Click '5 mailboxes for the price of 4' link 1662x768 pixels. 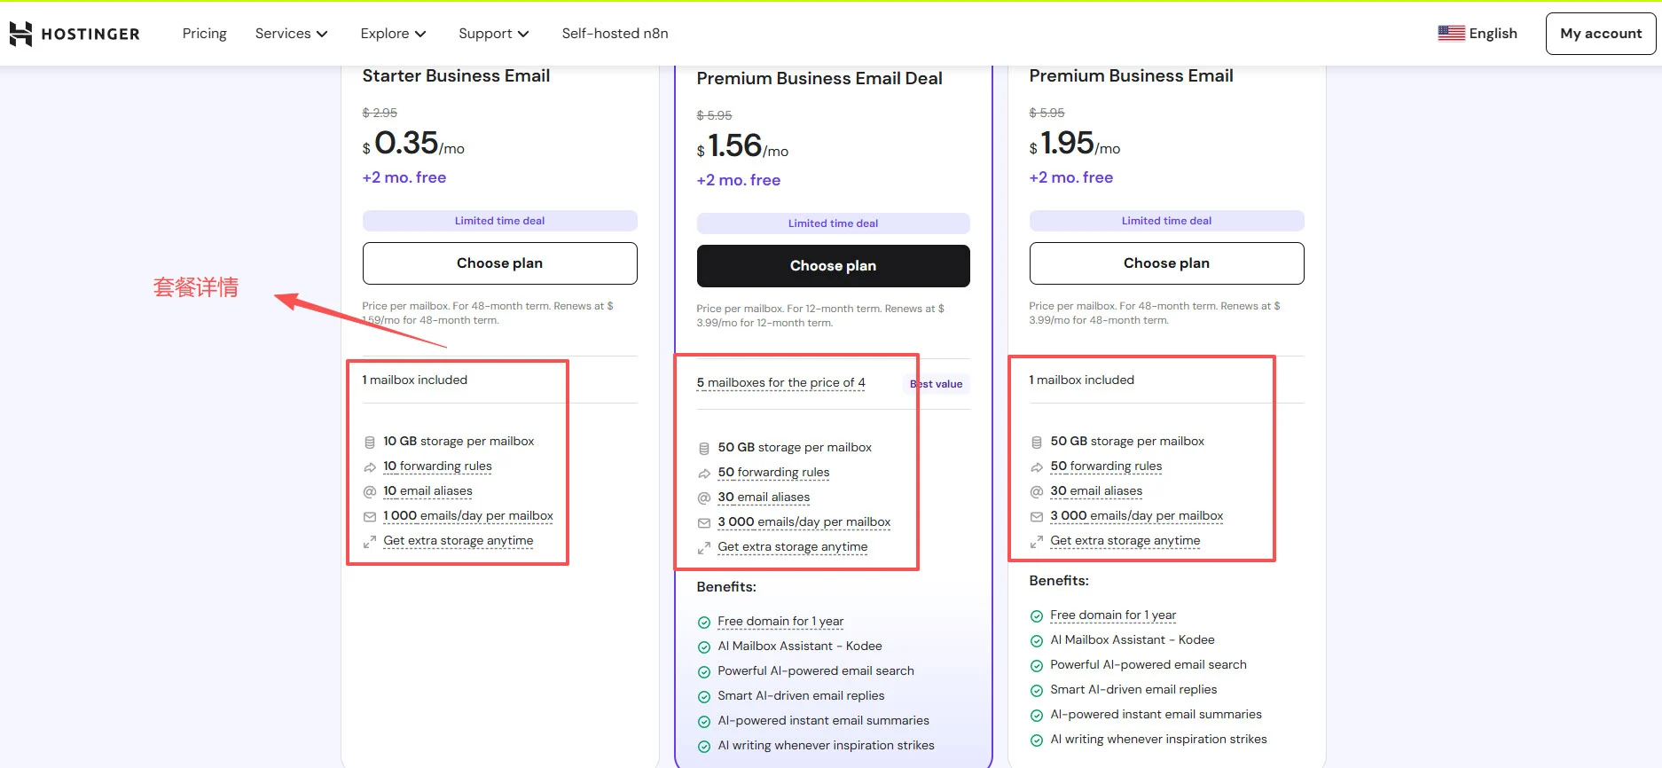pos(780,383)
